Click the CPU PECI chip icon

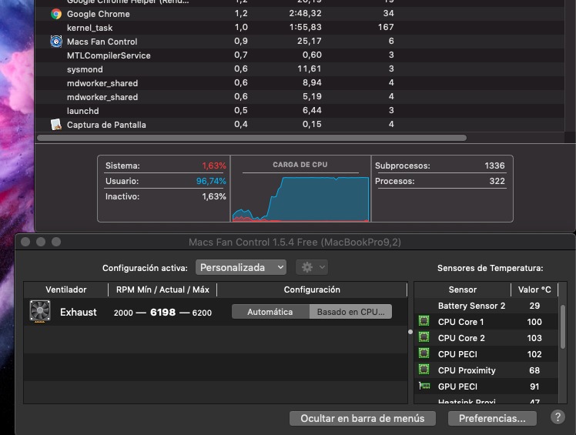[x=424, y=354]
